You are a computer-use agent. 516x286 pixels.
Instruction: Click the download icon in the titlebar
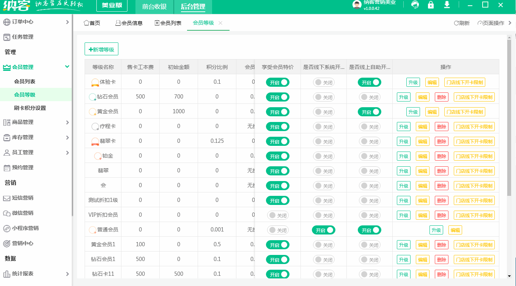447,5
